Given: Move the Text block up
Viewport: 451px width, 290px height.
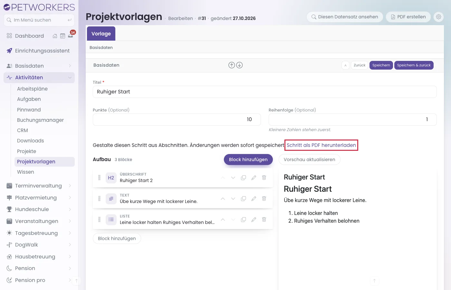Looking at the screenshot, I should click(x=223, y=199).
